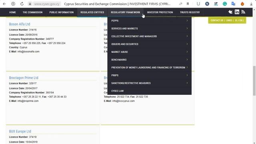This screenshot has width=256, height=144.
Task: Open Trusts Registry nav menu
Action: 190,12
